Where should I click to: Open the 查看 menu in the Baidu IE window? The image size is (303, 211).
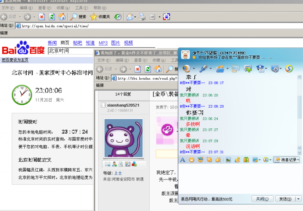(45, 8)
